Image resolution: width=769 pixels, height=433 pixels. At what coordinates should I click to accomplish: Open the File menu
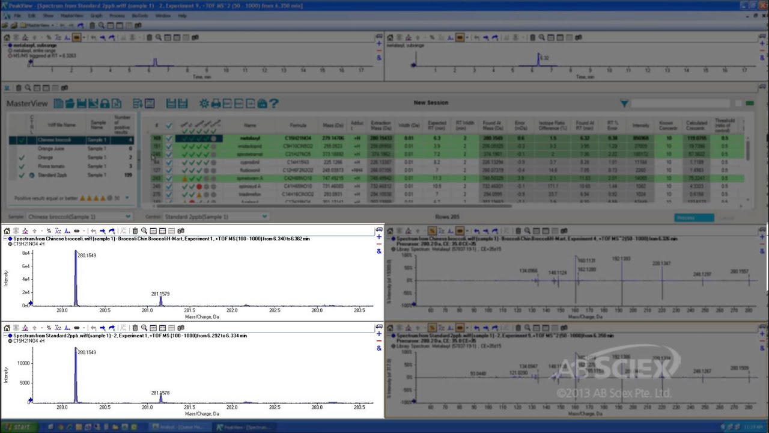17,15
